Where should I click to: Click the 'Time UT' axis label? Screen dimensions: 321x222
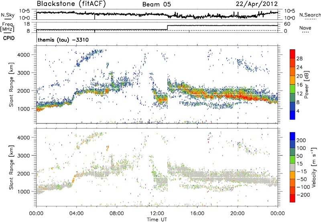tap(157, 220)
